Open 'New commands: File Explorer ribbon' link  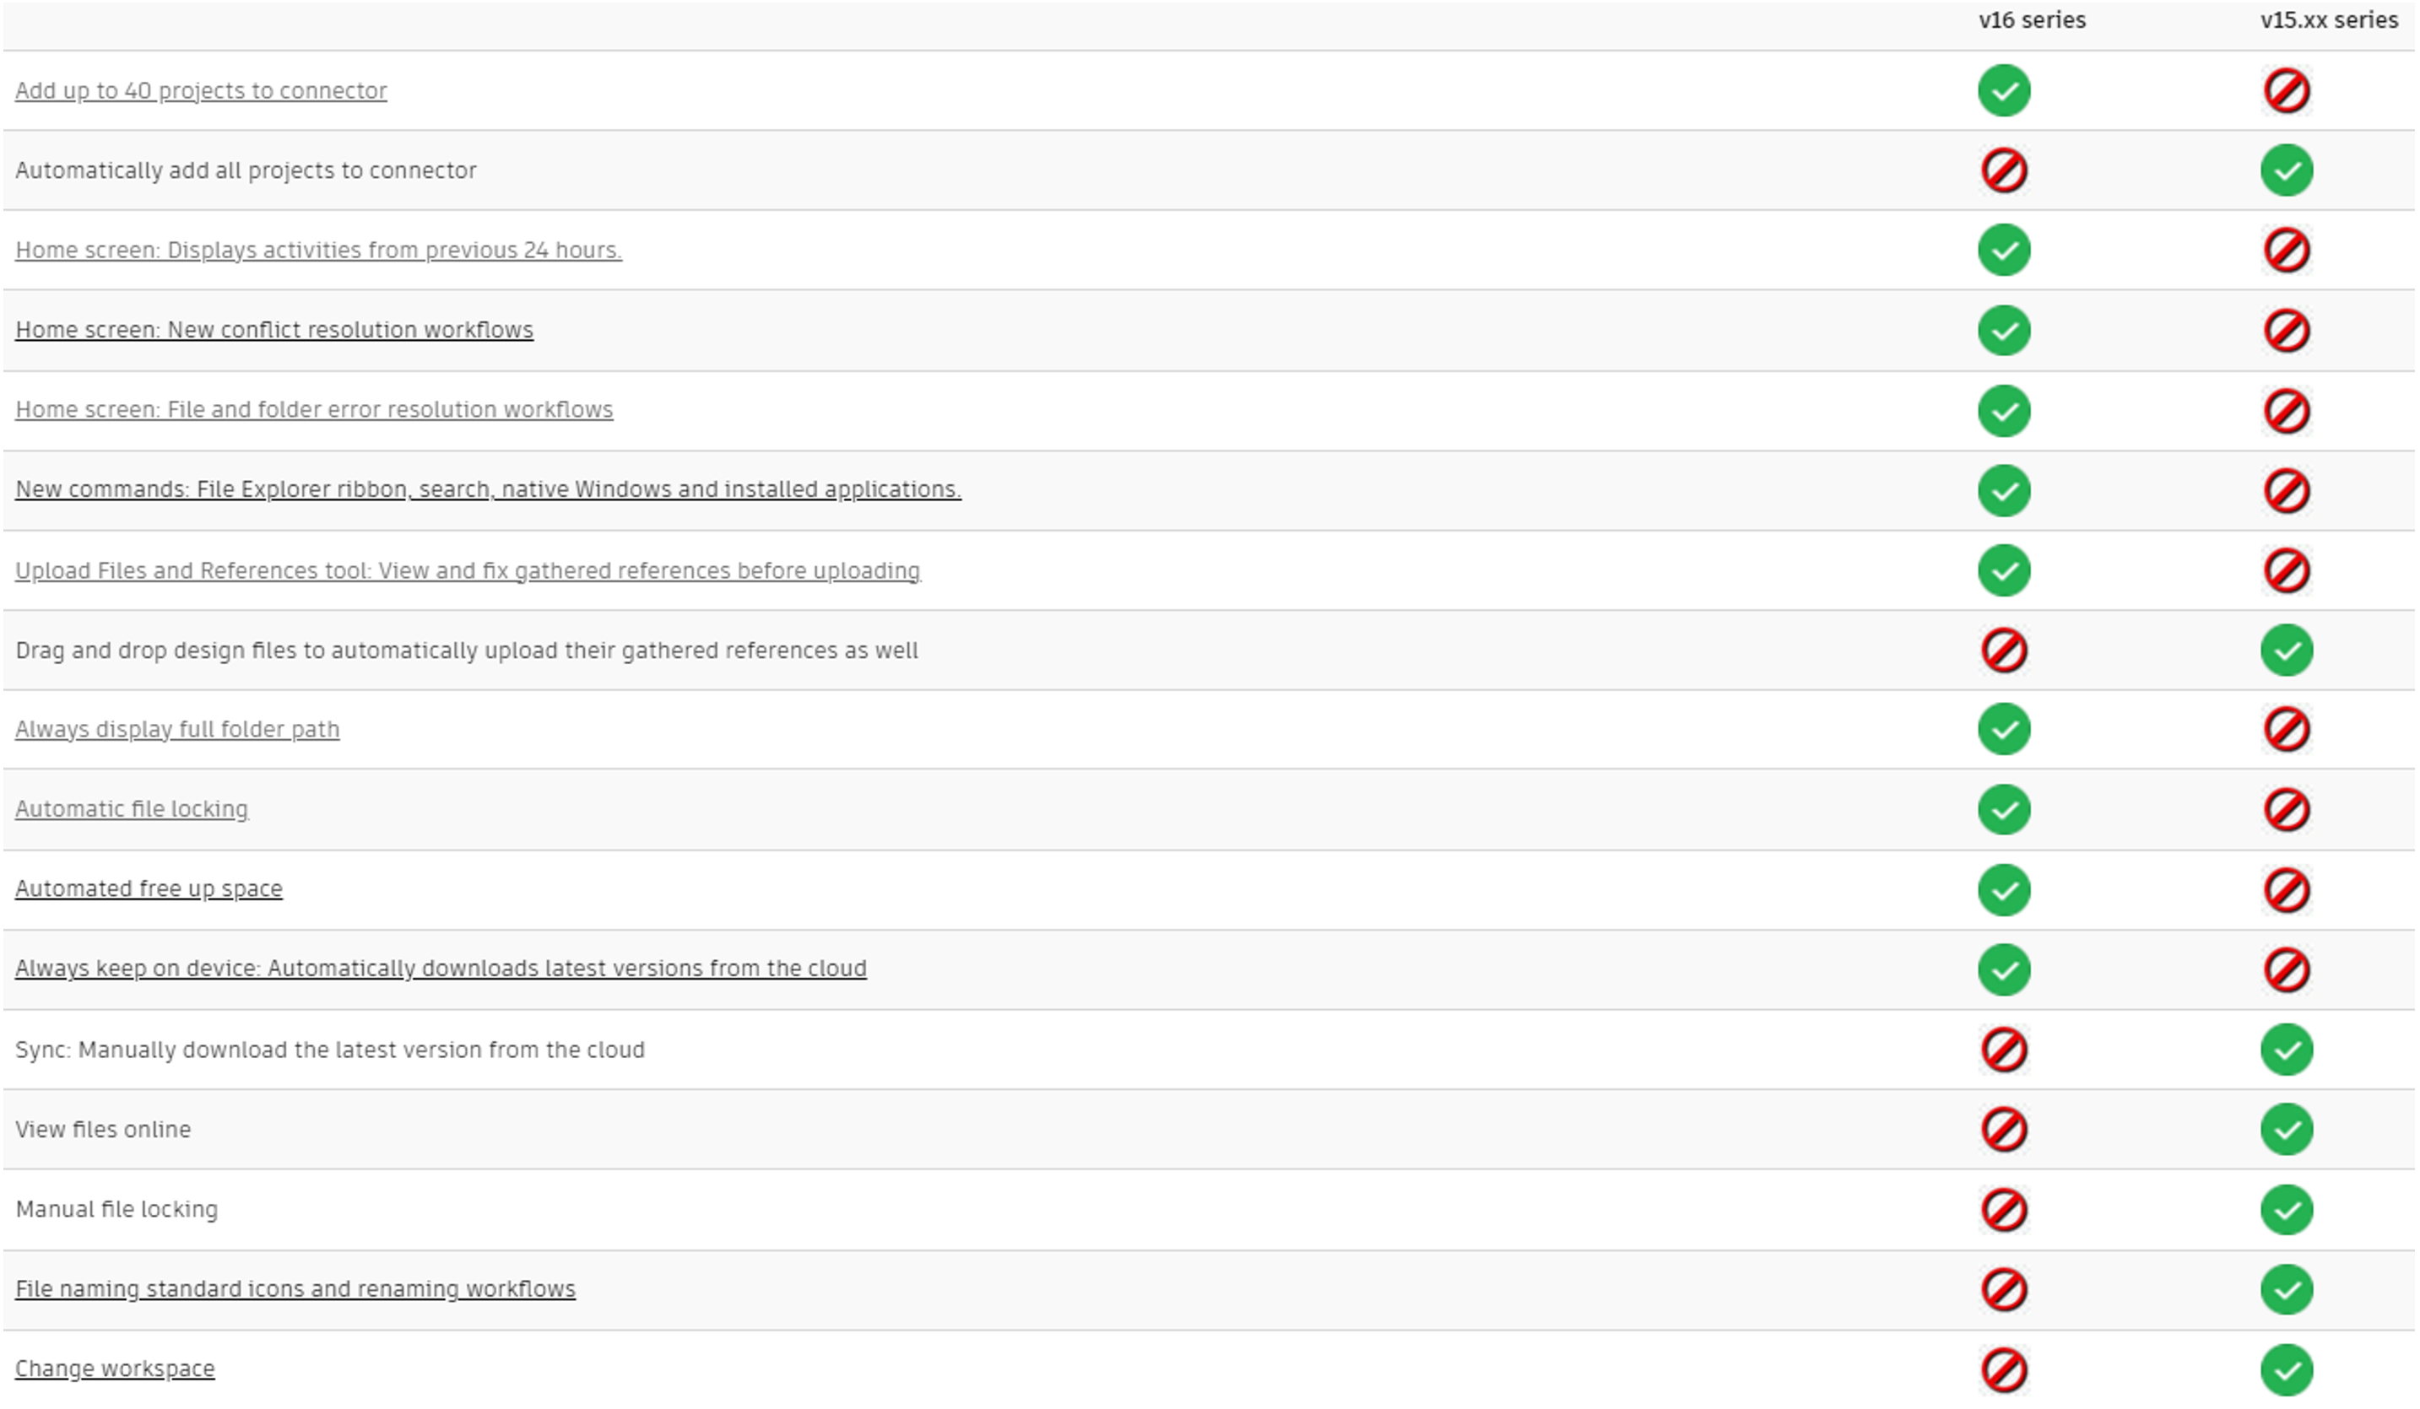tap(488, 489)
